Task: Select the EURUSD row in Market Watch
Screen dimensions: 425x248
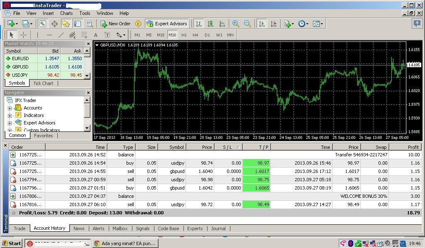Action: click(x=44, y=58)
